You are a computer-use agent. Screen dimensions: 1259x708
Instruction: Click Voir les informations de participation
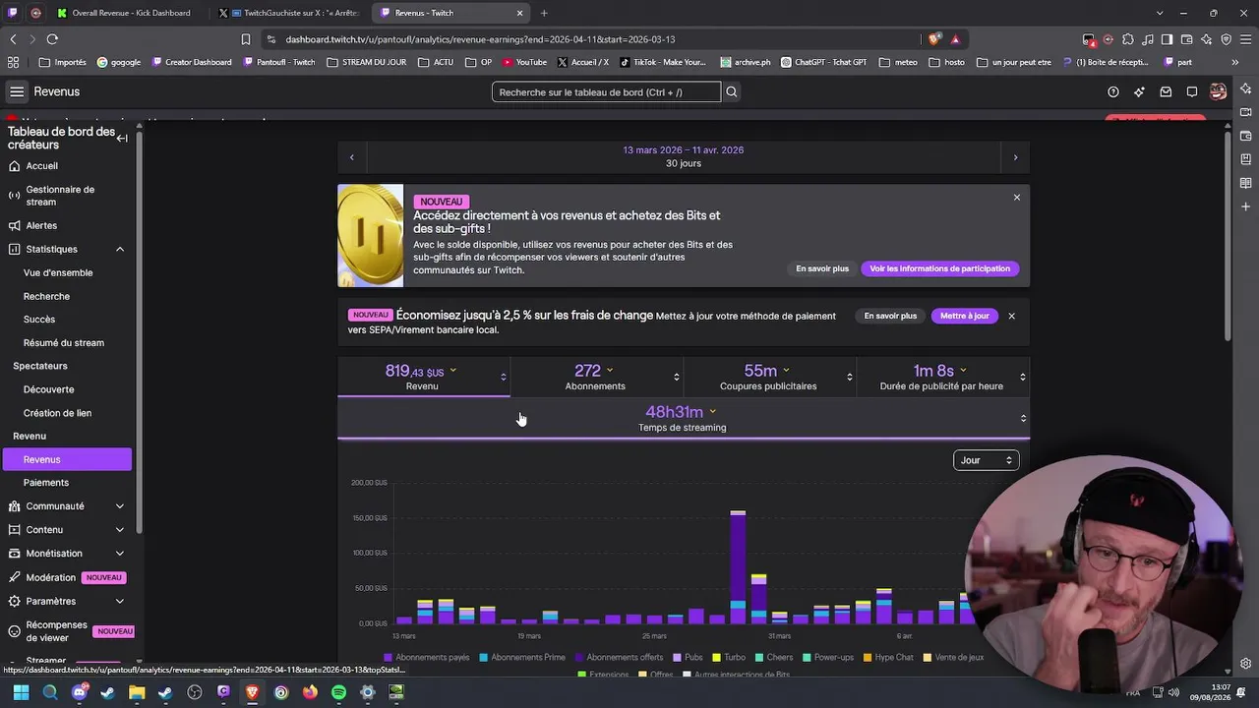click(940, 268)
